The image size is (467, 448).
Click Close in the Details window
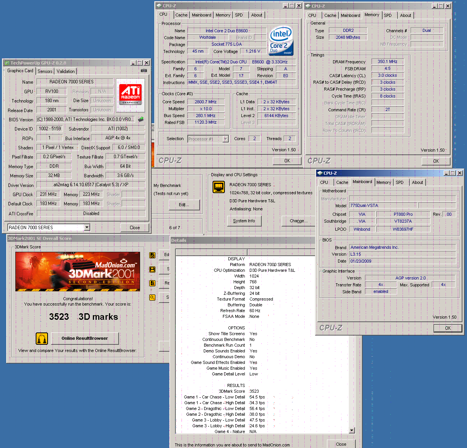(341, 444)
